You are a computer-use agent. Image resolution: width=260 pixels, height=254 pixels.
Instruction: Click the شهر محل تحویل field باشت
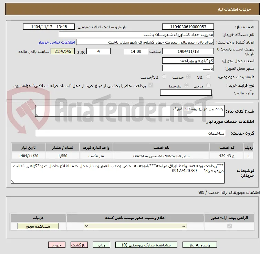click(x=188, y=68)
